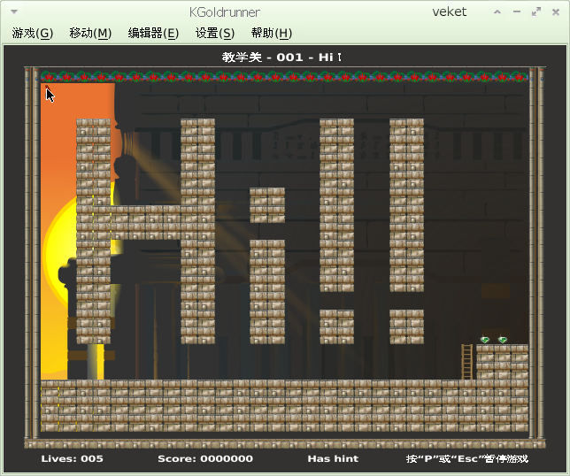Screen dimensions: 570x476
Task: Click the crossbar of the brick letter H
Action: click(x=146, y=222)
